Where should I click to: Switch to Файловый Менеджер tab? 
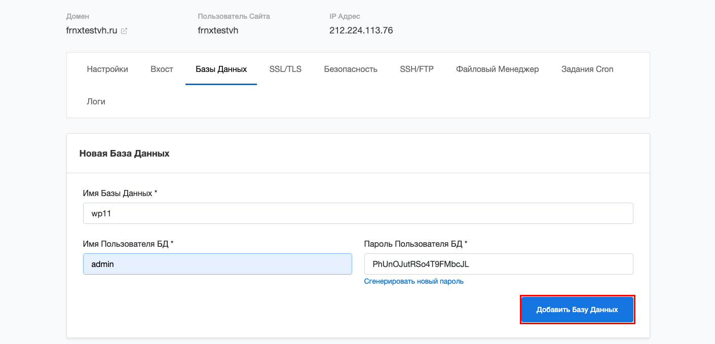point(497,69)
